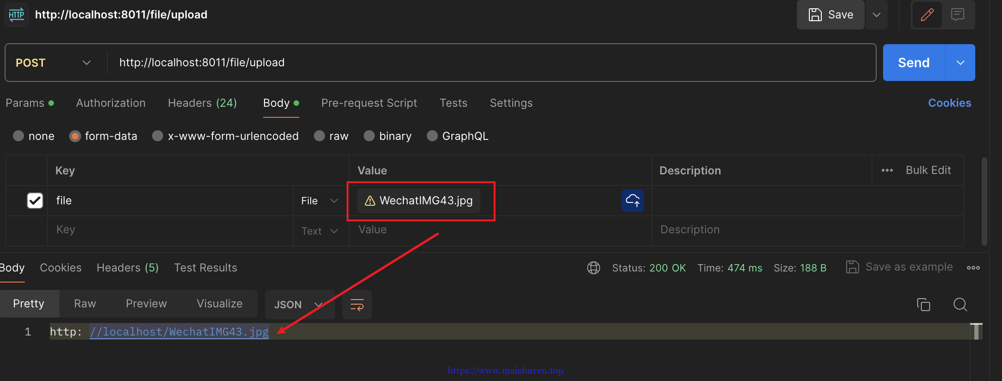Viewport: 1002px width, 381px height.
Task: Click the empty Value input field
Action: [x=500, y=230]
